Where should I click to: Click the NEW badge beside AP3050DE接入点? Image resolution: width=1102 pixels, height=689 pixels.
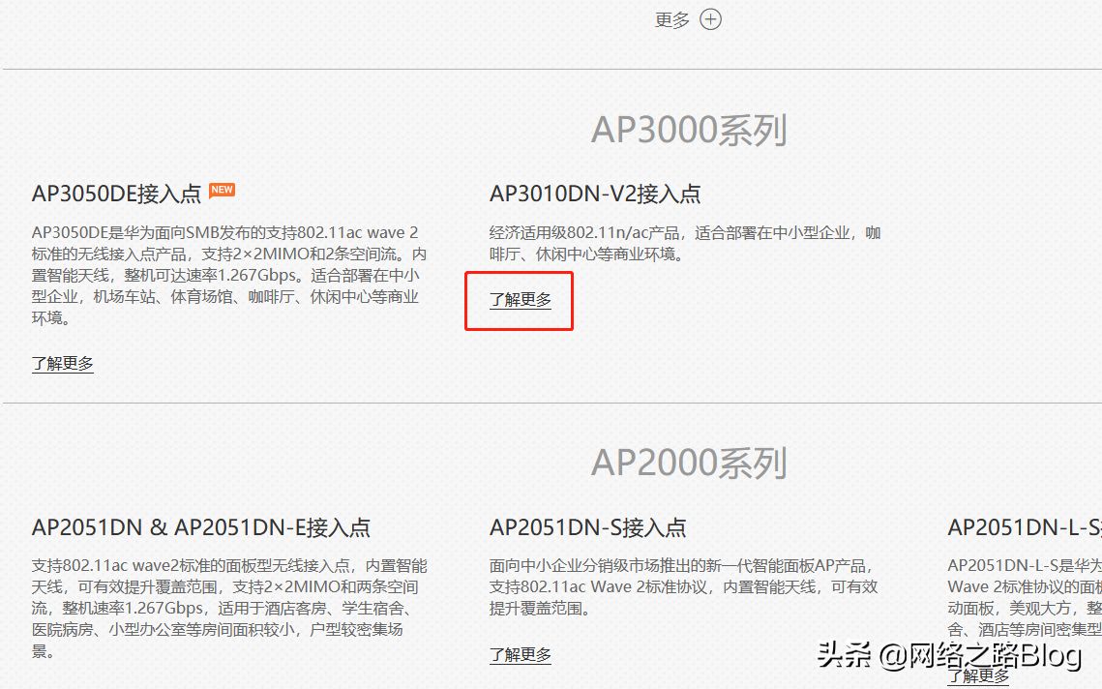point(223,190)
